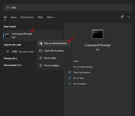This screenshot has width=135, height=116.
Task: Click the blue pin icon beside preview Pin to taskbar
Action: click(x=70, y=84)
